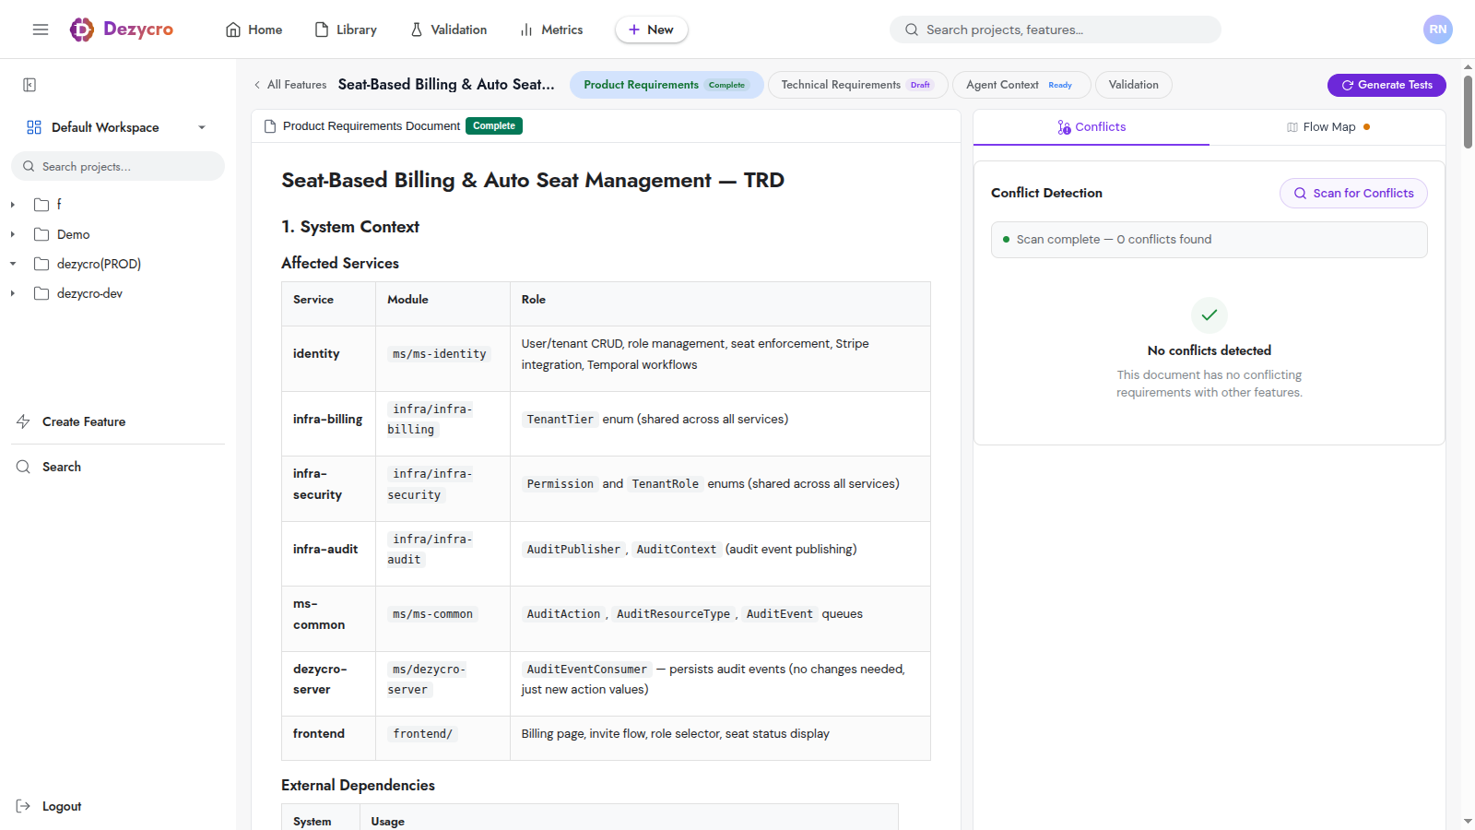Click the green check icon in Conflicts panel
The height and width of the screenshot is (830, 1475).
[x=1209, y=315]
